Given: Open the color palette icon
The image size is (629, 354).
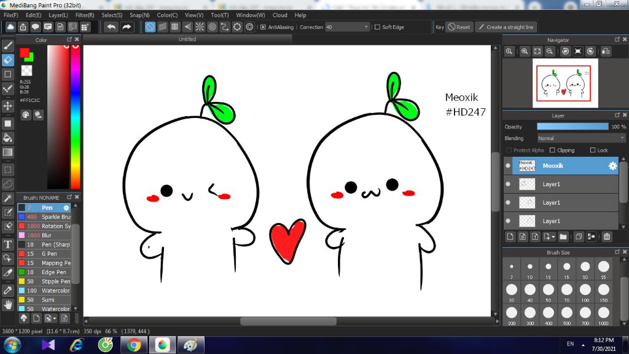Looking at the screenshot, I should coord(26,115).
